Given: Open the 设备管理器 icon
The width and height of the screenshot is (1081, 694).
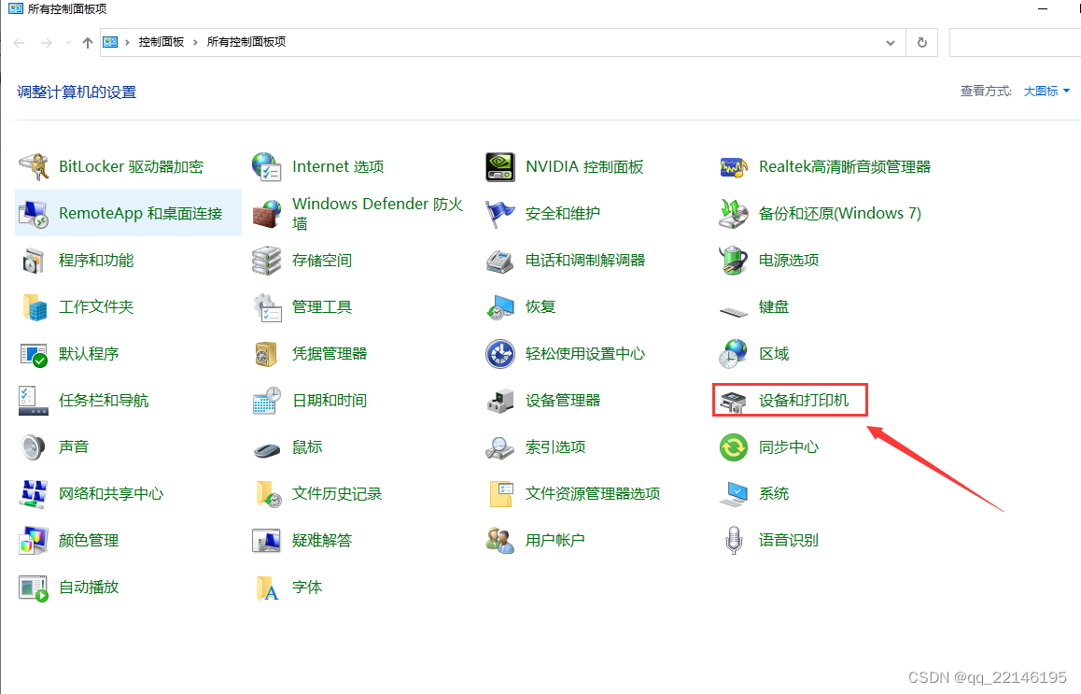Looking at the screenshot, I should (x=499, y=401).
